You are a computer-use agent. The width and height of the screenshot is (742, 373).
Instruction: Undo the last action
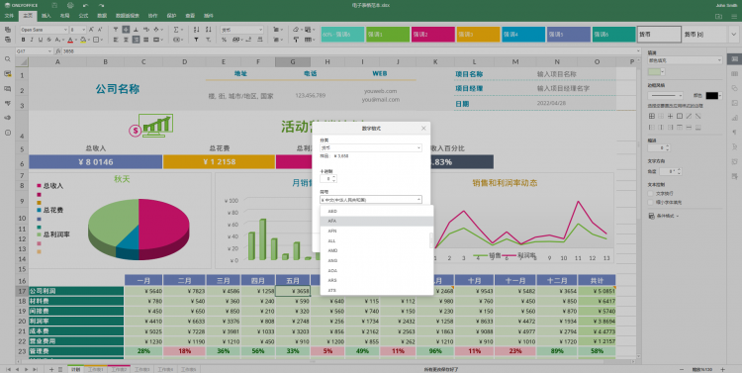86,5
